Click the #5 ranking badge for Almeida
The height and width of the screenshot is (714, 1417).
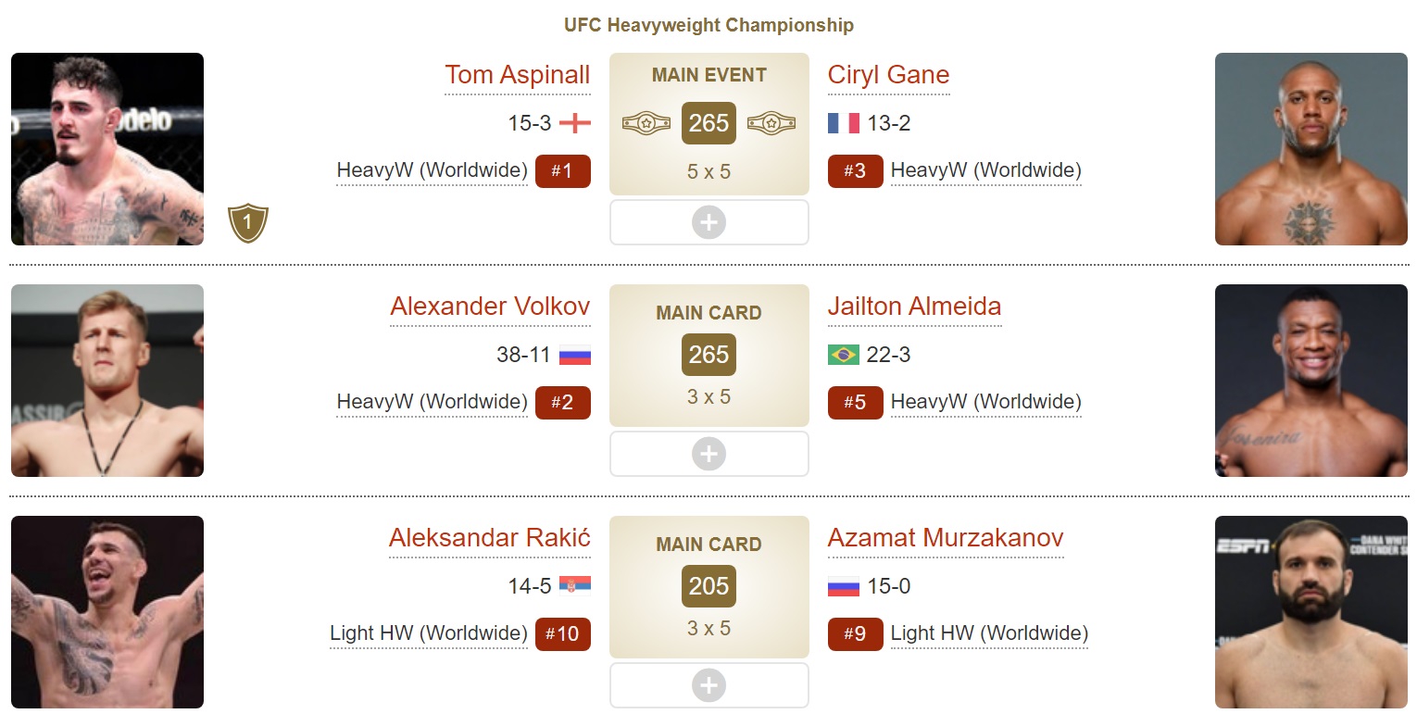click(x=855, y=403)
